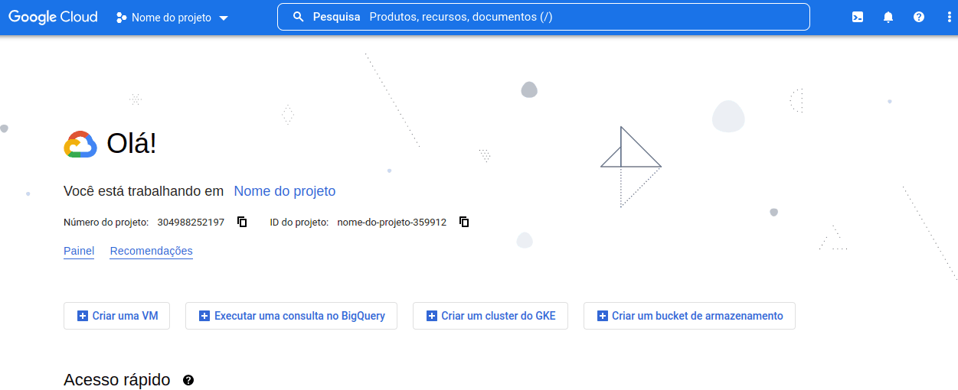Open the notifications bell
Image resolution: width=958 pixels, height=390 pixels.
(888, 17)
